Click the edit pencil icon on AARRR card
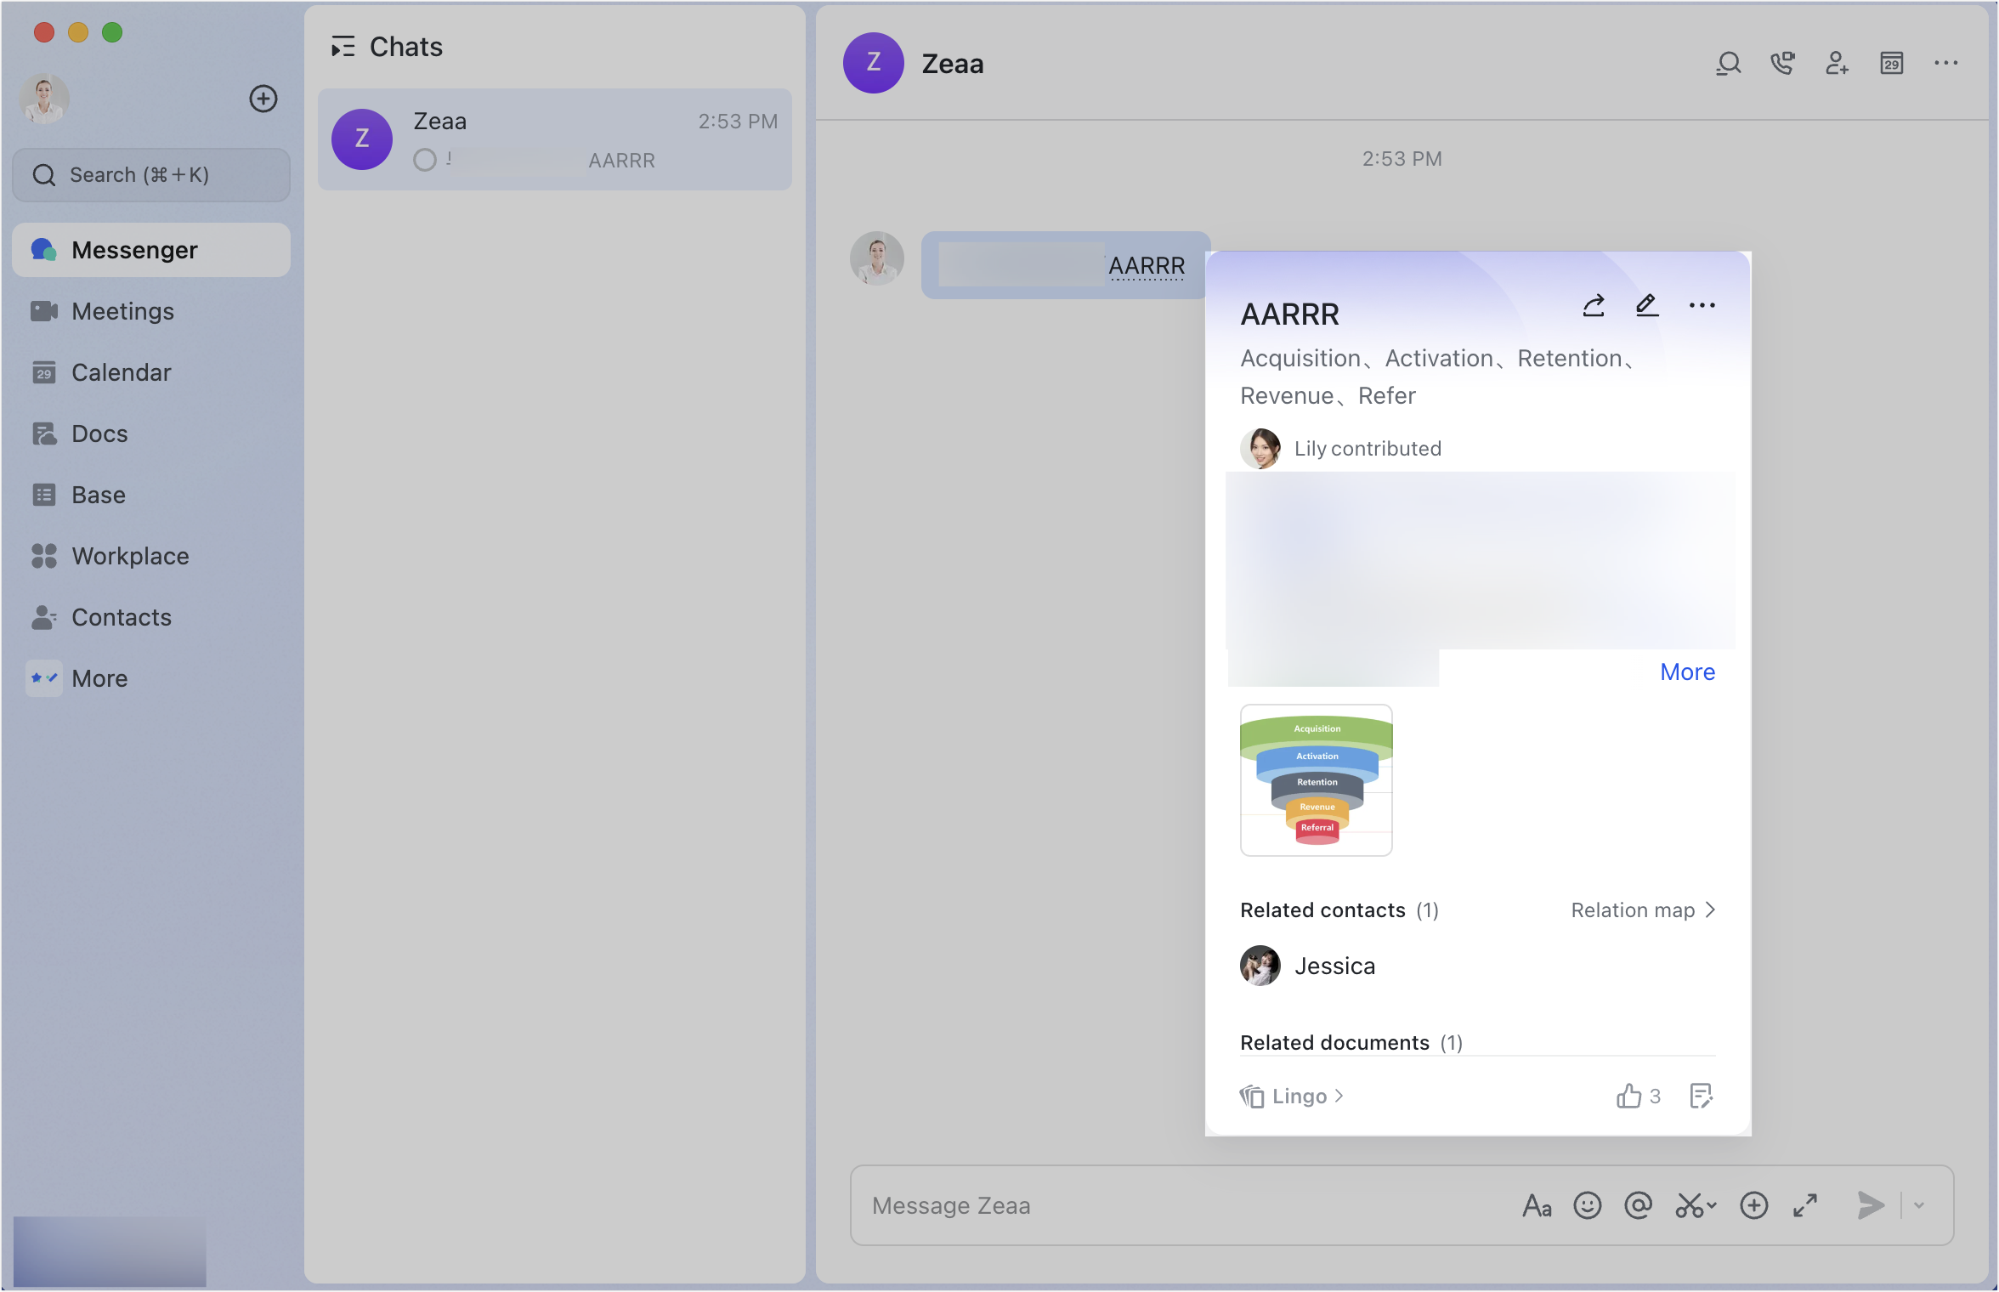Image resolution: width=1999 pixels, height=1292 pixels. point(1647,306)
